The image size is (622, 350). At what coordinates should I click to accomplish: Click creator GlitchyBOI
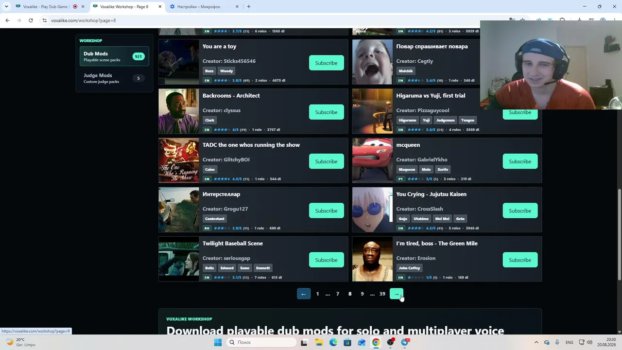coord(237,159)
